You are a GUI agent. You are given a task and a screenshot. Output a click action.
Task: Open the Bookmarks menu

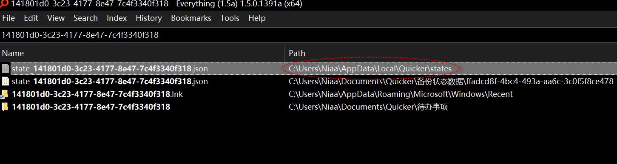(x=191, y=18)
